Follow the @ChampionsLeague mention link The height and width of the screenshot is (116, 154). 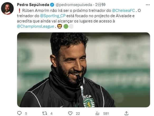(36, 26)
